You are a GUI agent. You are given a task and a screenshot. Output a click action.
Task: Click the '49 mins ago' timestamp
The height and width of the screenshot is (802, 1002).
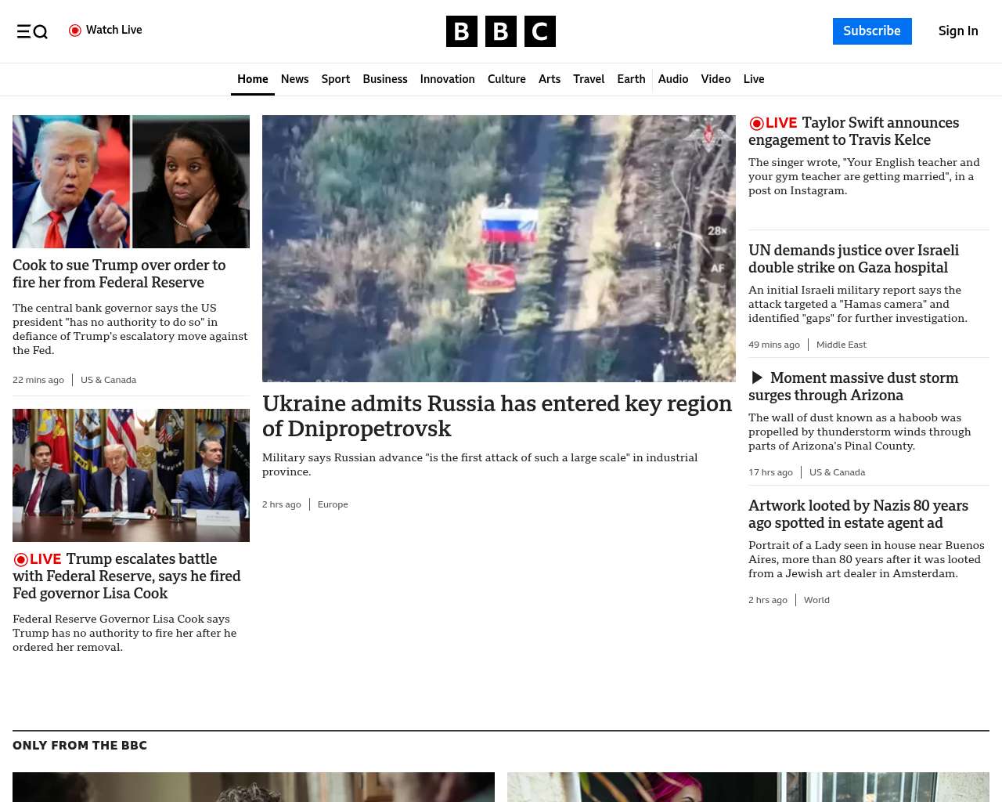click(x=774, y=345)
